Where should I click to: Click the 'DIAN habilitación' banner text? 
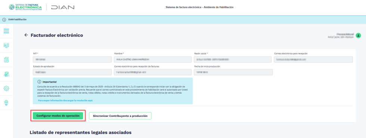point(17,20)
